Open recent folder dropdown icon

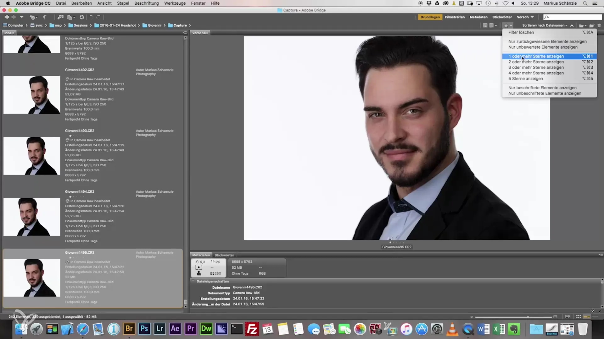583,25
